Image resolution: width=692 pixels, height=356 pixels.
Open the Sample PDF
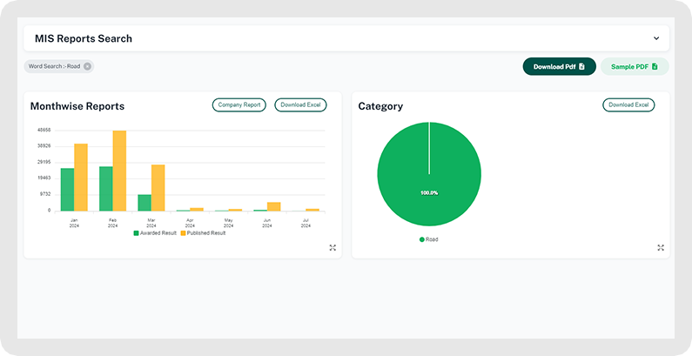[x=635, y=66]
